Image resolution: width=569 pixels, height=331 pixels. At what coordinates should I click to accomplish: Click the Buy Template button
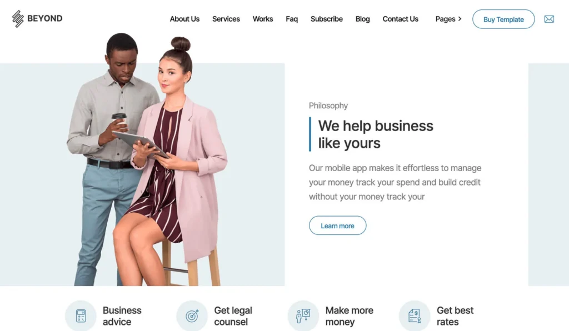503,19
